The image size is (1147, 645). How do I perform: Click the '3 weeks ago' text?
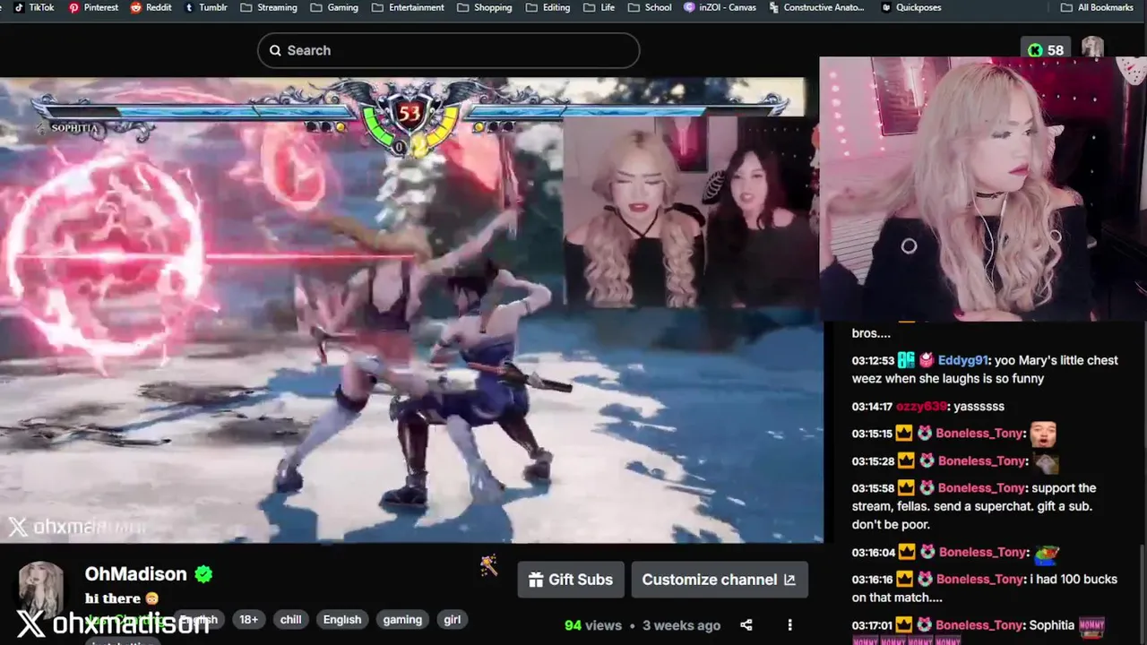[681, 625]
